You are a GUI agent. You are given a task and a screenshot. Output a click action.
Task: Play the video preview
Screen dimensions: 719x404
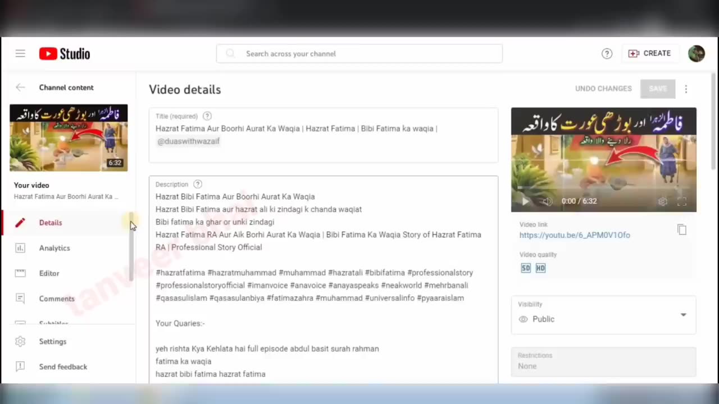pos(525,201)
